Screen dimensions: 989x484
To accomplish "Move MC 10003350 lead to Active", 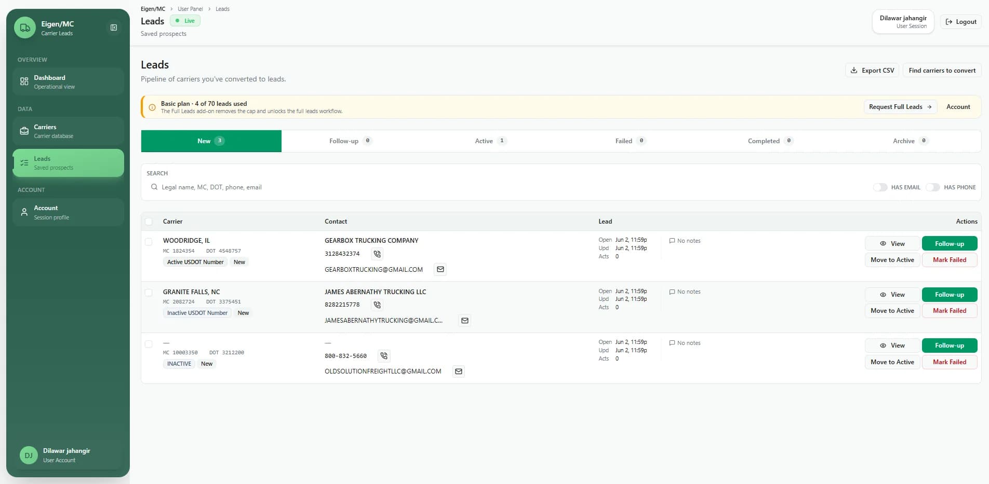I will point(892,362).
